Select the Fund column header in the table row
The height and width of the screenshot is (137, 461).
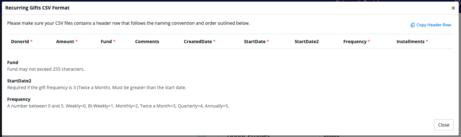(x=106, y=42)
